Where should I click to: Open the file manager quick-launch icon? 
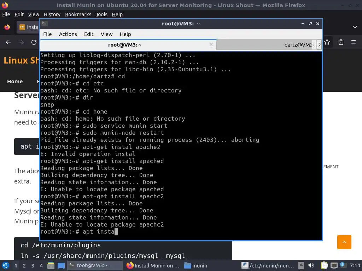point(51,265)
